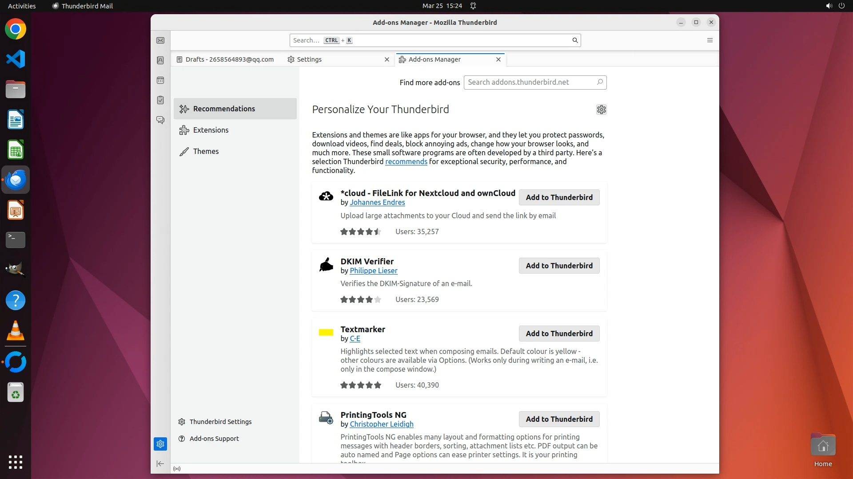The height and width of the screenshot is (479, 853).
Task: Click the Settings gear in spaces toolbar
Action: click(160, 444)
